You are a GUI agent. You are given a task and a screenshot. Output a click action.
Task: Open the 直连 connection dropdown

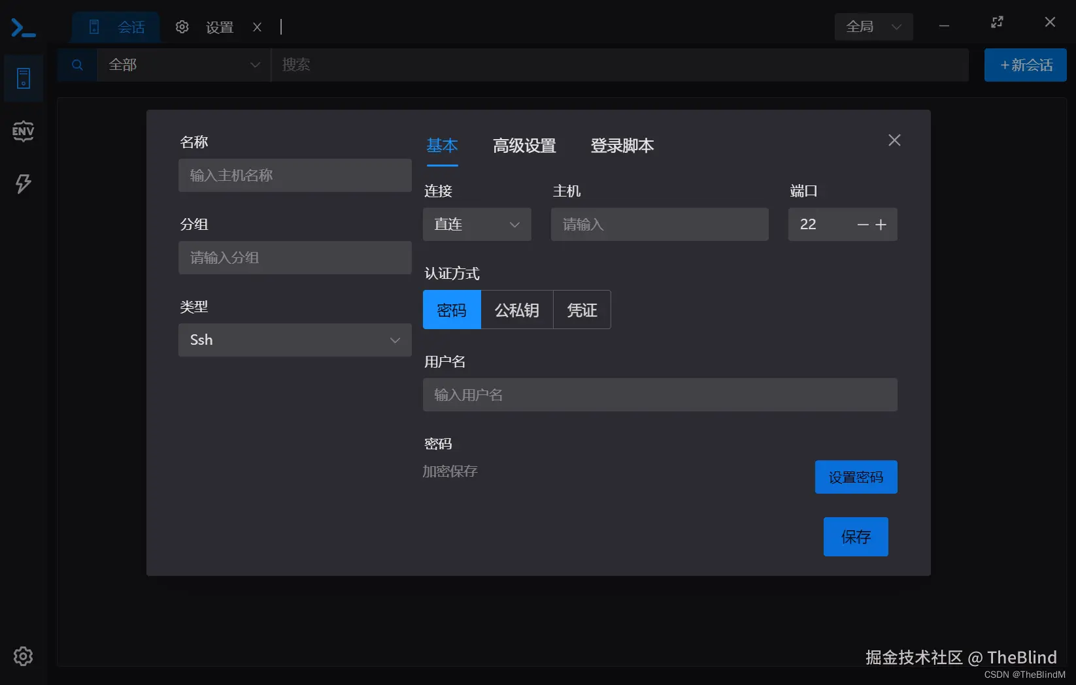(477, 225)
